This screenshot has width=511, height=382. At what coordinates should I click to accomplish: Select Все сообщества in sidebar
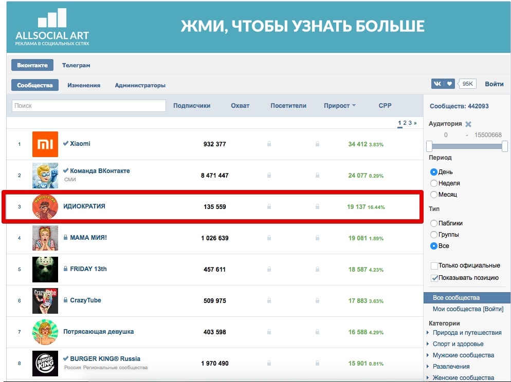tap(467, 298)
